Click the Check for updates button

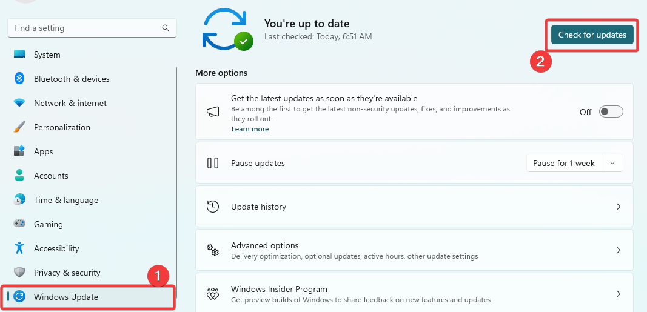592,35
